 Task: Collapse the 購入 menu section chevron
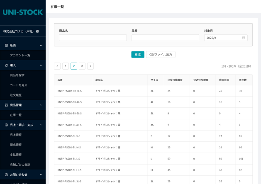coord(41,65)
